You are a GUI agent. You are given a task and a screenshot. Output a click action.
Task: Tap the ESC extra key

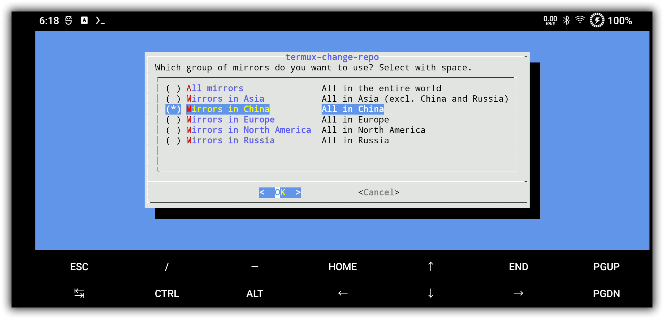click(x=79, y=267)
